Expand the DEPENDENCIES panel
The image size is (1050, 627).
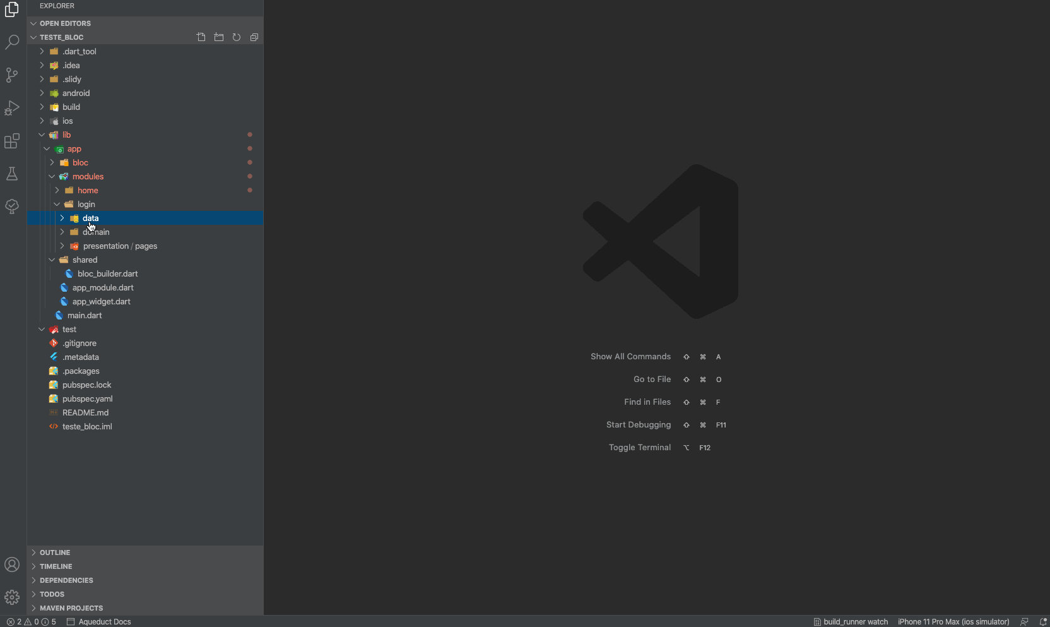coord(145,580)
